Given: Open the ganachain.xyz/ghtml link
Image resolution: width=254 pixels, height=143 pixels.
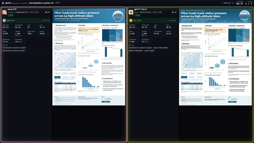Looking at the screenshot, I should [x=20, y=3].
